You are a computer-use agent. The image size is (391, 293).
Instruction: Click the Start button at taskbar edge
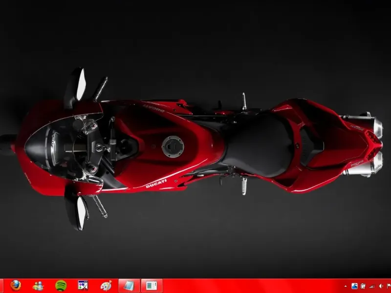[x=1, y=285]
